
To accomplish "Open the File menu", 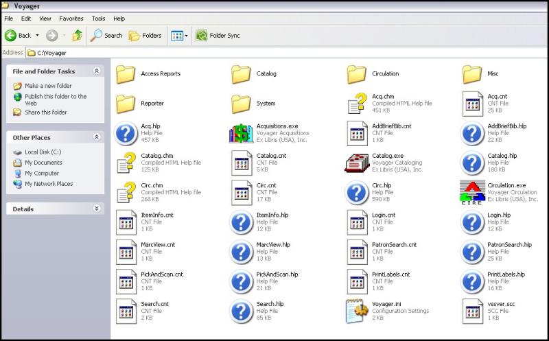I will pyautogui.click(x=9, y=19).
